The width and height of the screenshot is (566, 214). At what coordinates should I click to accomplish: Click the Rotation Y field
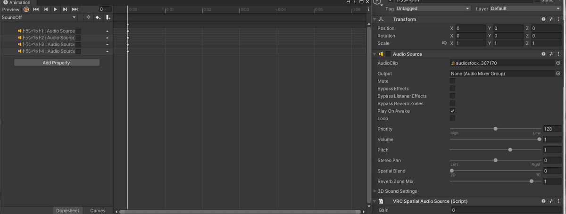(x=508, y=36)
